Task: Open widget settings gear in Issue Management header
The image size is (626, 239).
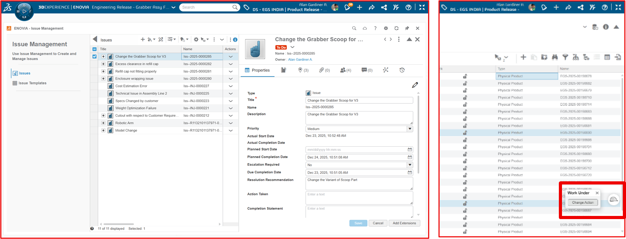Action: click(x=386, y=28)
